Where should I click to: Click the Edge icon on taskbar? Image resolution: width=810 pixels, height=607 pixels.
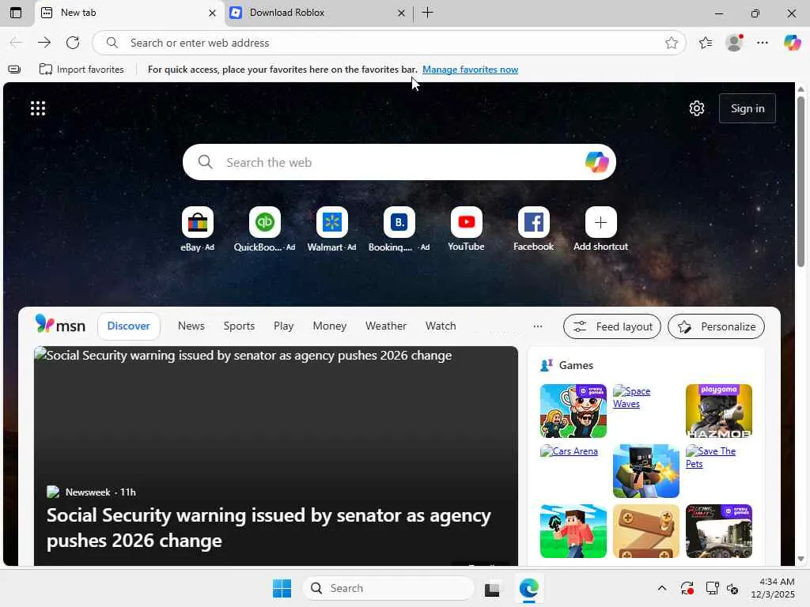[528, 588]
